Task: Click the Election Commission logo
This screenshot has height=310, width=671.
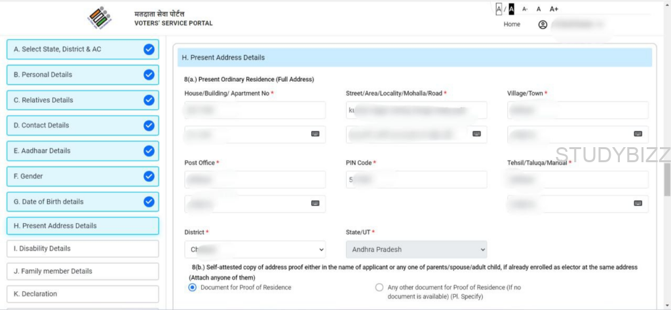Action: click(100, 18)
